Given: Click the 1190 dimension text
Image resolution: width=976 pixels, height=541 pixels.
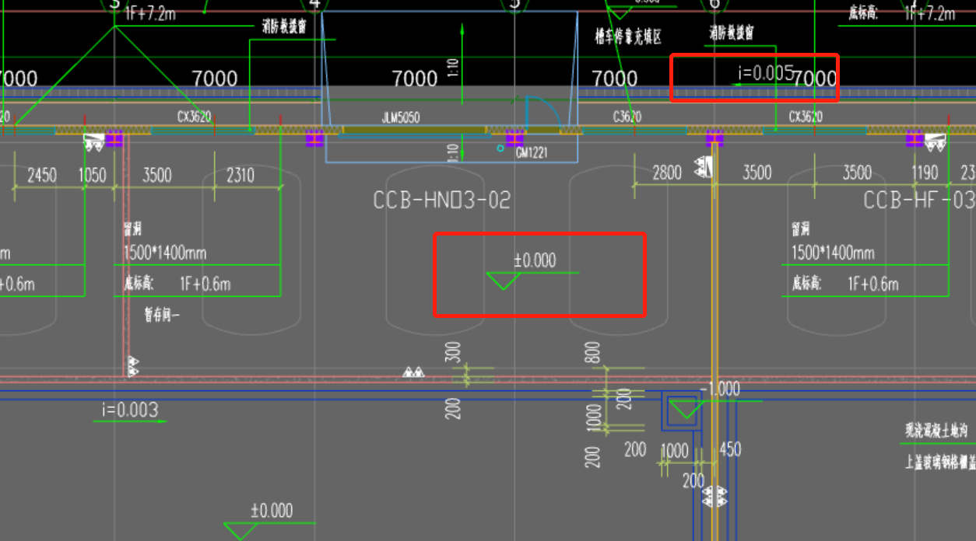Looking at the screenshot, I should pos(925,173).
